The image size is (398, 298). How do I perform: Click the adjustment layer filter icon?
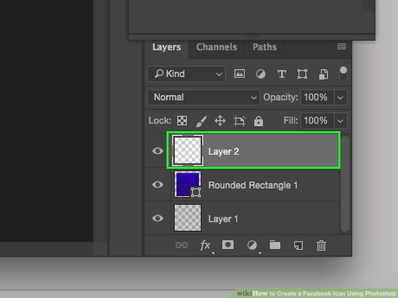point(261,74)
